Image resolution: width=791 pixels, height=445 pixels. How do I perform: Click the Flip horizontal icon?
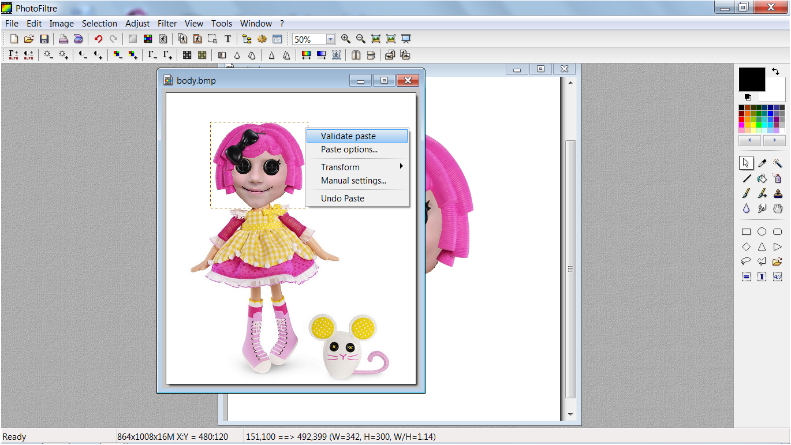[x=356, y=55]
